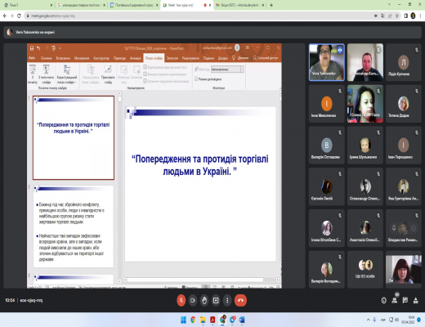The width and height of the screenshot is (425, 327).
Task: Open Word from the Windows taskbar
Action: (x=242, y=320)
